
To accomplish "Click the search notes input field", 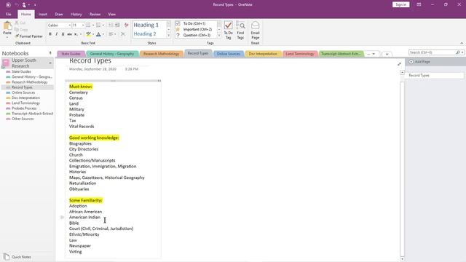I will coord(432,52).
